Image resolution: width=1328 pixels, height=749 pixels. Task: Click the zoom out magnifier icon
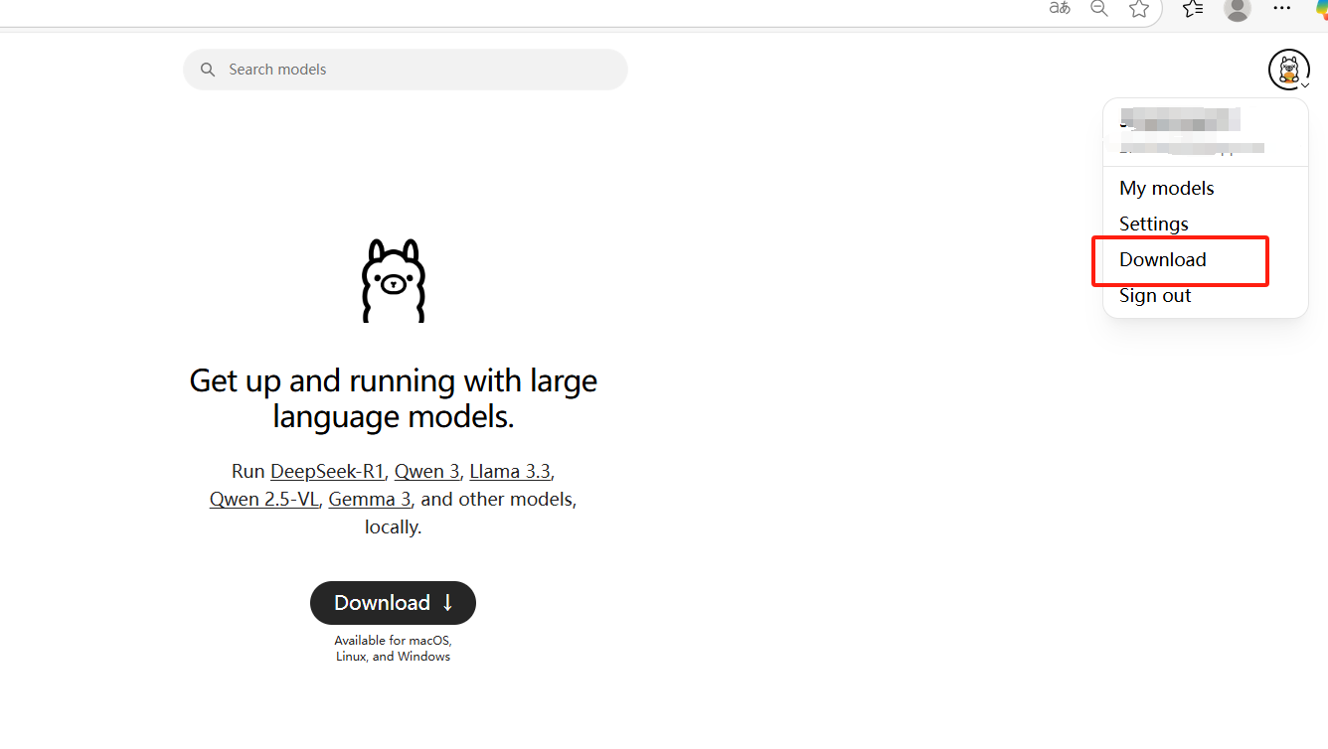(1098, 8)
